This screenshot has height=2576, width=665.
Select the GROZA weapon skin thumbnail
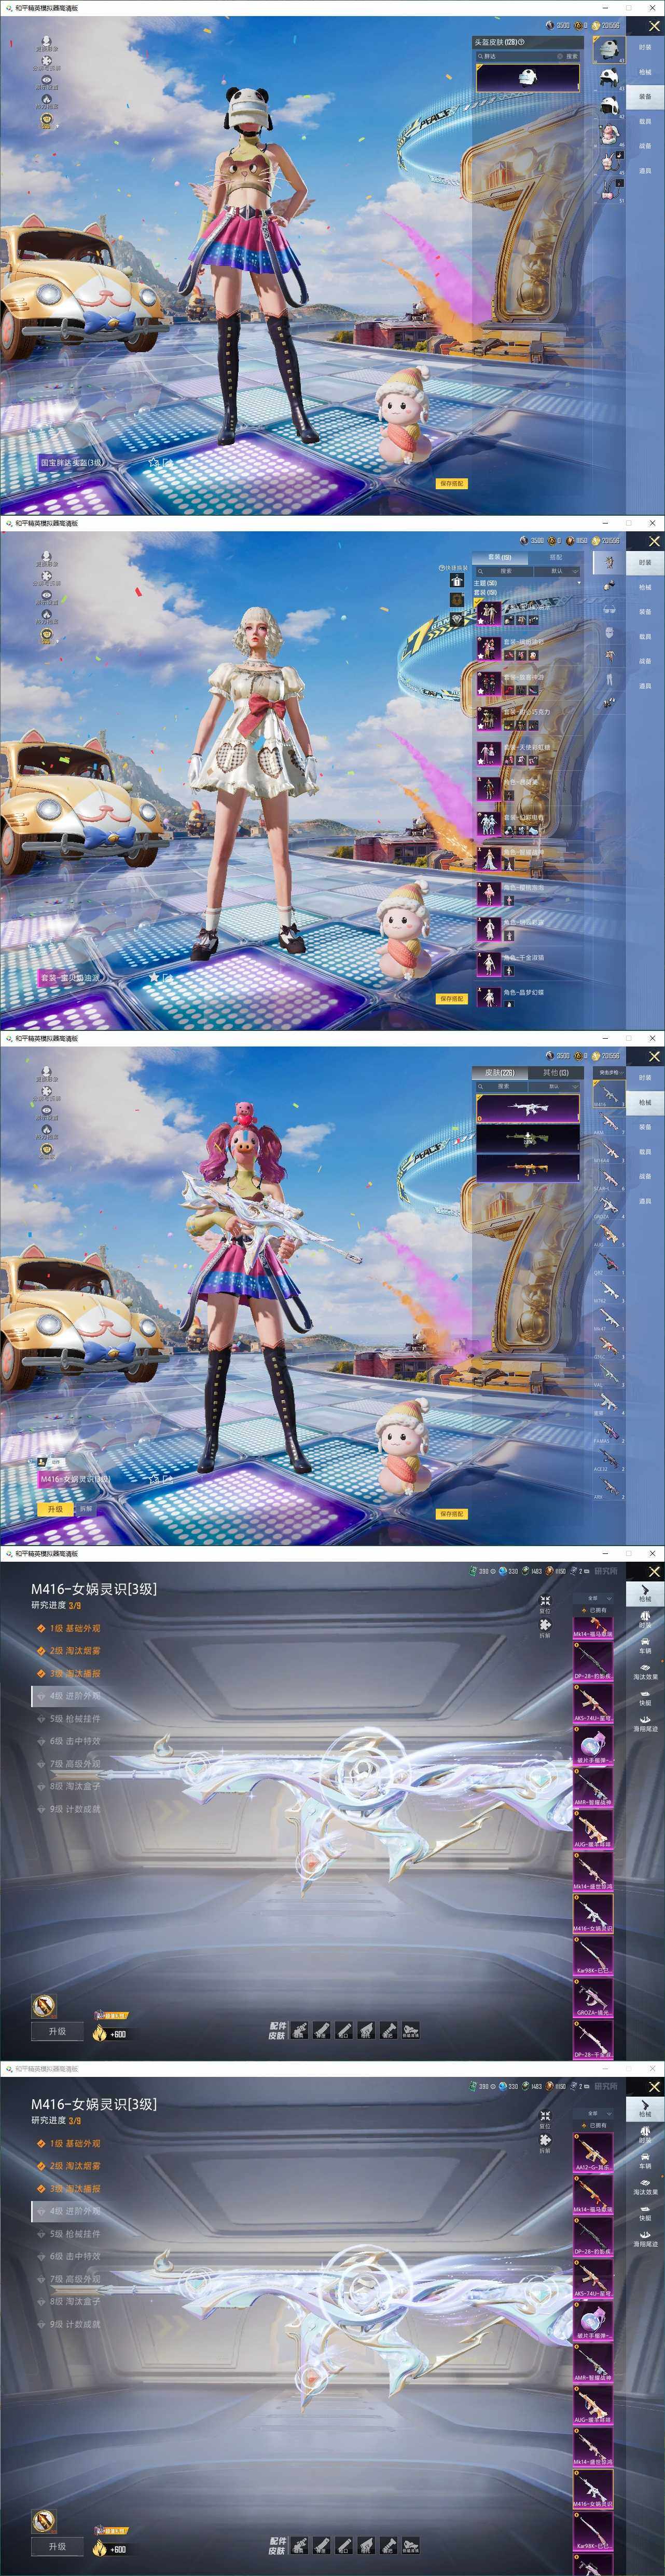click(x=593, y=1998)
